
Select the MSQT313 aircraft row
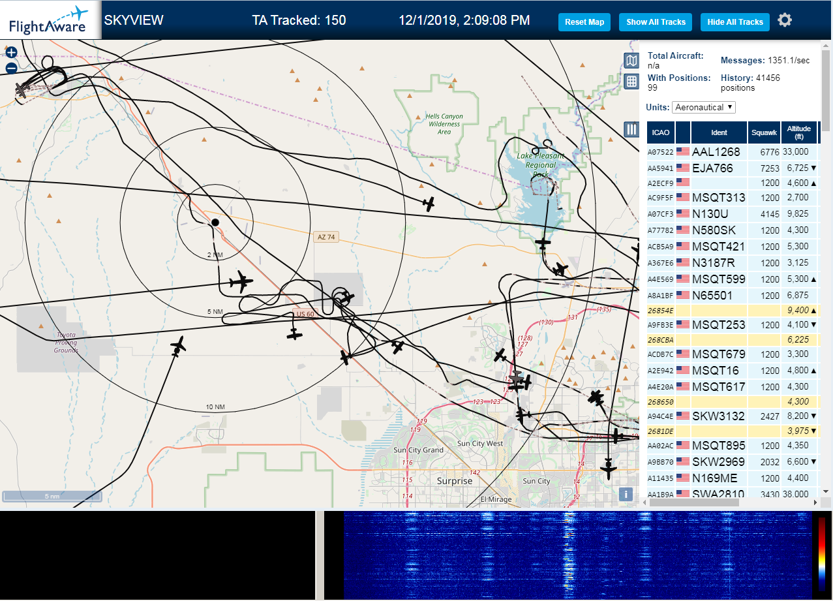click(732, 197)
